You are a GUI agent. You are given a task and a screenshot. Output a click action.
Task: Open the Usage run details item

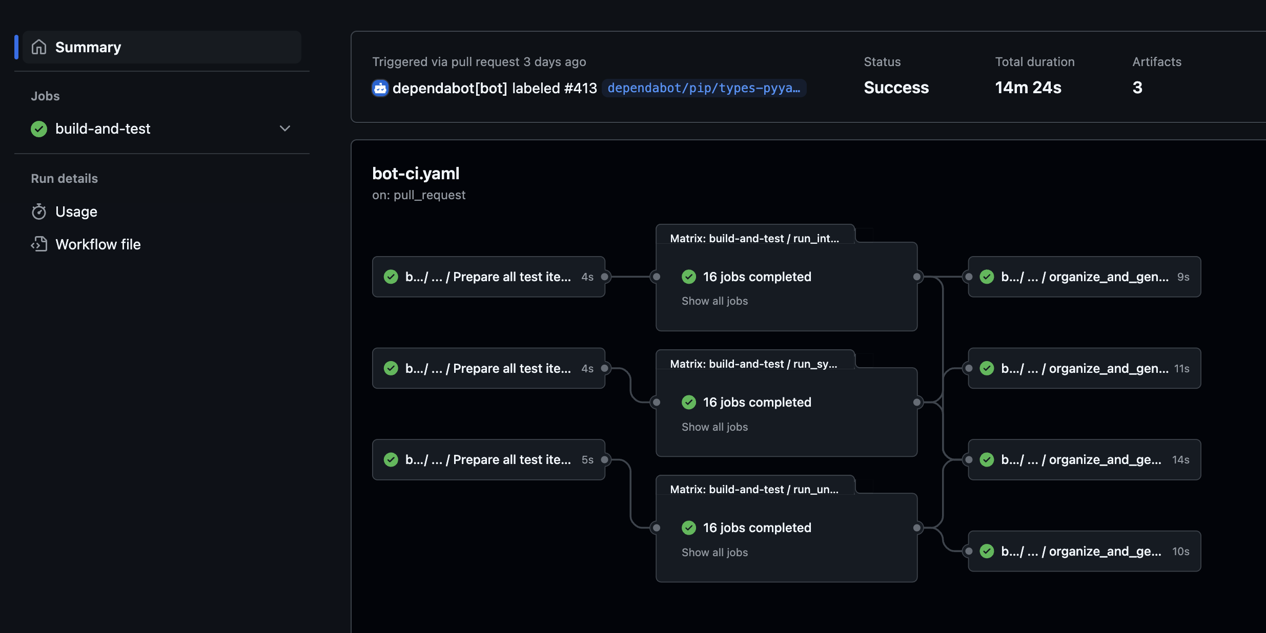(76, 212)
